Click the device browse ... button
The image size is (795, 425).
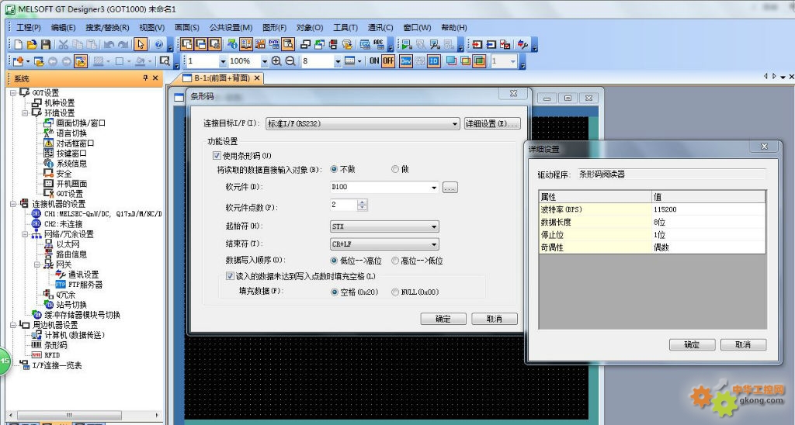point(450,188)
